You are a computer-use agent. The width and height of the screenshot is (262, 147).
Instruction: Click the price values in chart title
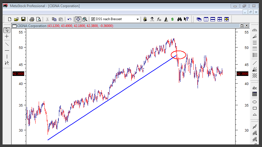(80, 26)
